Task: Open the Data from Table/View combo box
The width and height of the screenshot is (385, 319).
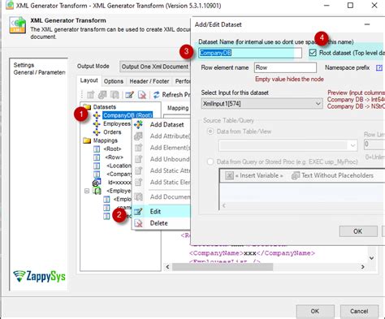Action: (288, 145)
